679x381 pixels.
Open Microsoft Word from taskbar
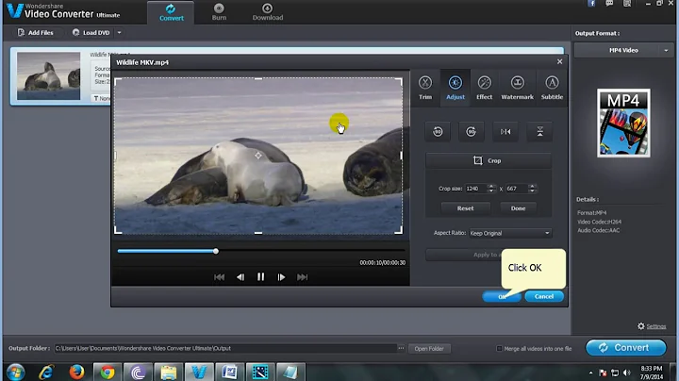229,373
